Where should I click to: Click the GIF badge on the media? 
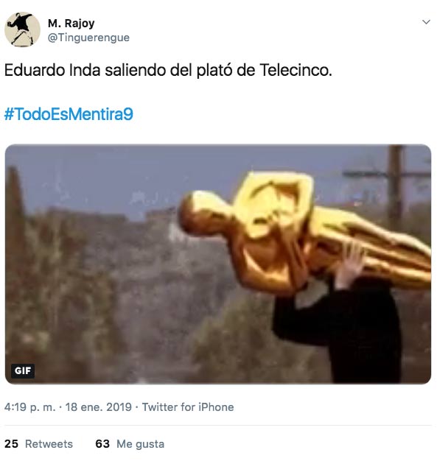tap(23, 370)
